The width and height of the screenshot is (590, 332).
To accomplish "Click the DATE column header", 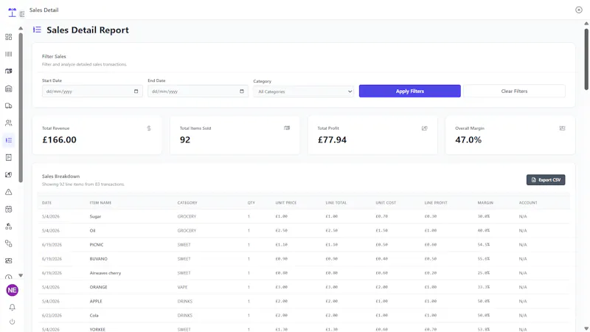I will pyautogui.click(x=46, y=203).
